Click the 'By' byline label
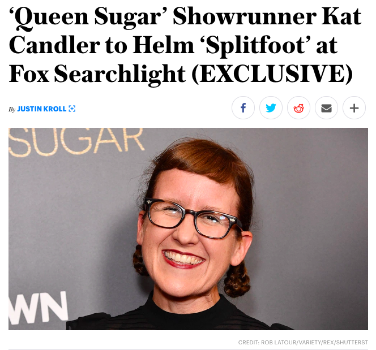 click(x=12, y=109)
